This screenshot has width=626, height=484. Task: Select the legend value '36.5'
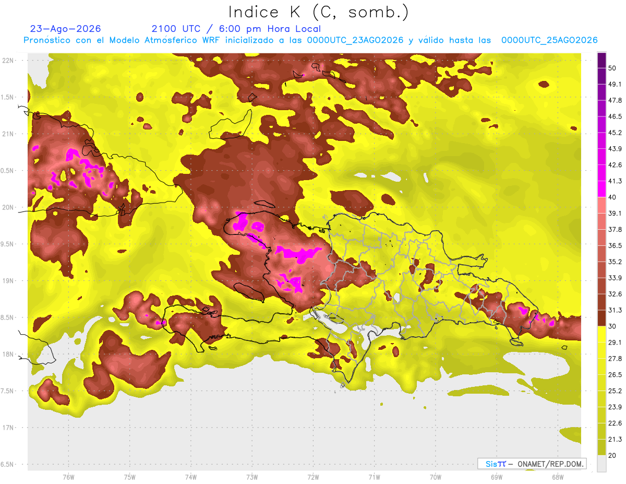pyautogui.click(x=615, y=245)
